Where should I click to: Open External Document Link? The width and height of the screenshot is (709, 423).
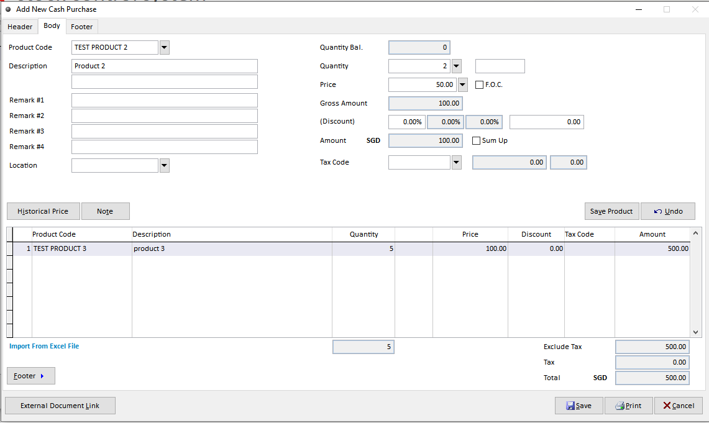60,406
